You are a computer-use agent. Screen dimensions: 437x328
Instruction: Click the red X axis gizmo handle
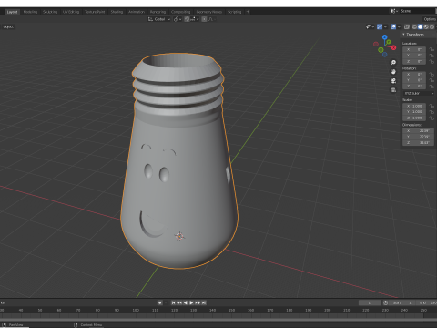[x=394, y=47]
